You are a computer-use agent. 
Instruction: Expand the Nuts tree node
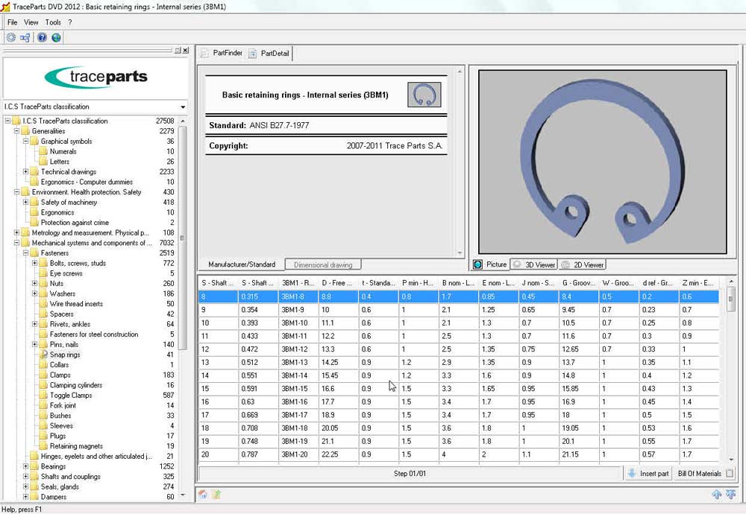pyautogui.click(x=35, y=283)
